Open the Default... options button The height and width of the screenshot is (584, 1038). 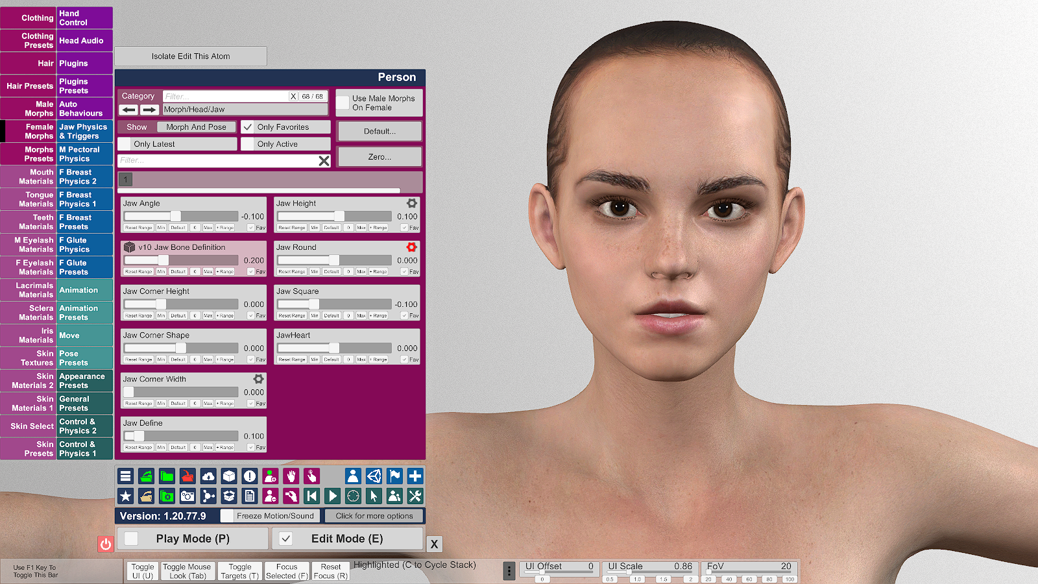pos(380,131)
